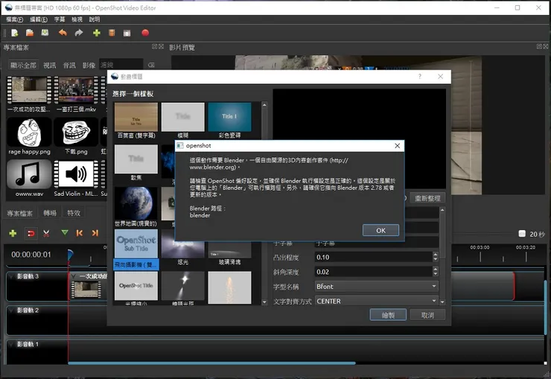Click the Add Track green plus icon
The height and width of the screenshot is (379, 551).
point(13,233)
